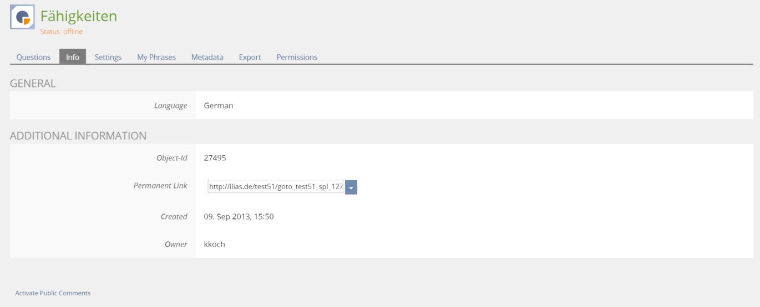Go to the My Phrases tab

[156, 57]
